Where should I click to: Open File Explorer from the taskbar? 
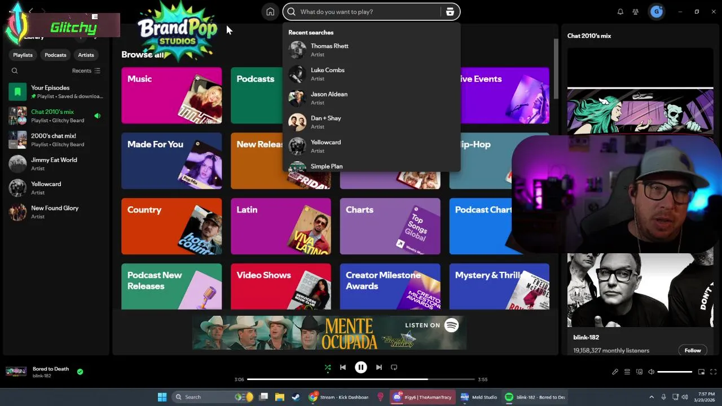coord(279,397)
